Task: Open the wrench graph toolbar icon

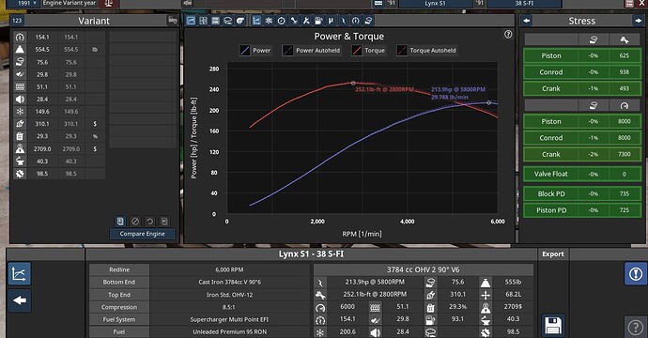Action: coord(293,21)
